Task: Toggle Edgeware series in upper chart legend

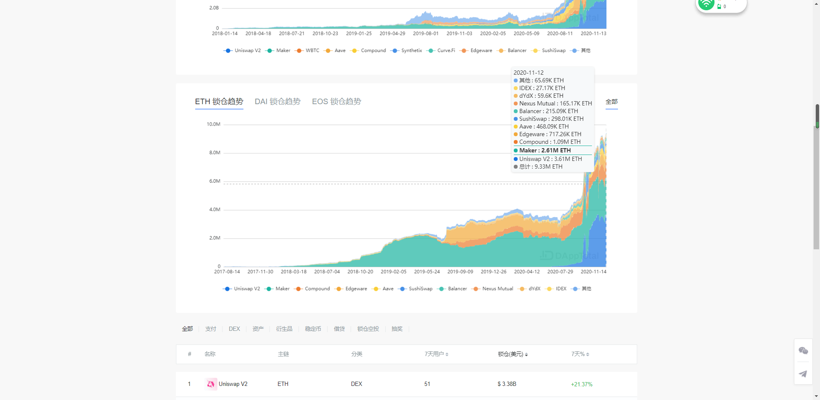Action: coord(475,50)
